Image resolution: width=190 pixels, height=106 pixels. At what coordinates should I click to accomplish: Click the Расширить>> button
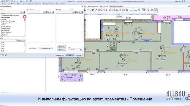(60, 55)
